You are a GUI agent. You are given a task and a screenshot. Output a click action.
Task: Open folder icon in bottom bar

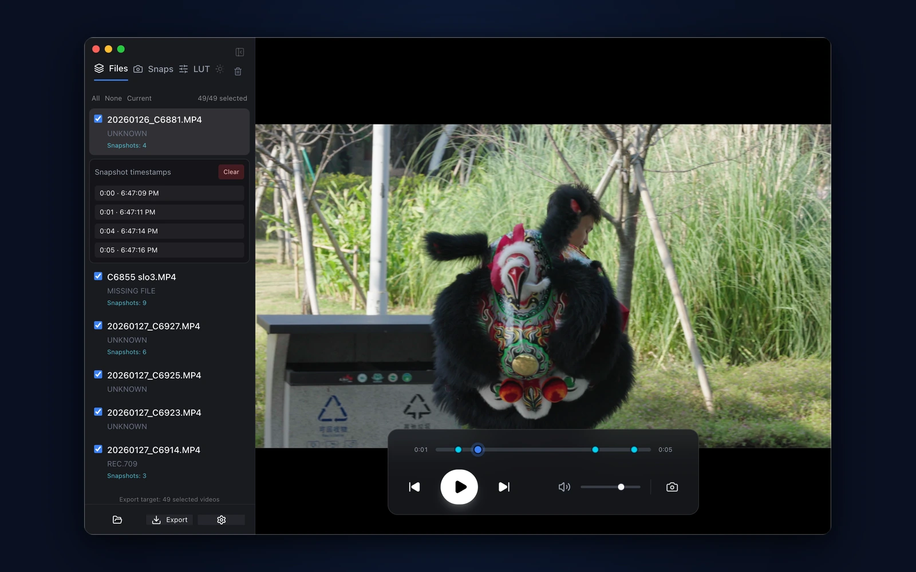[x=117, y=519]
